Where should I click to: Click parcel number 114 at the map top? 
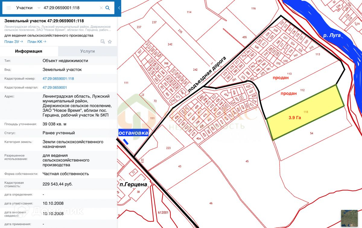(189, 12)
